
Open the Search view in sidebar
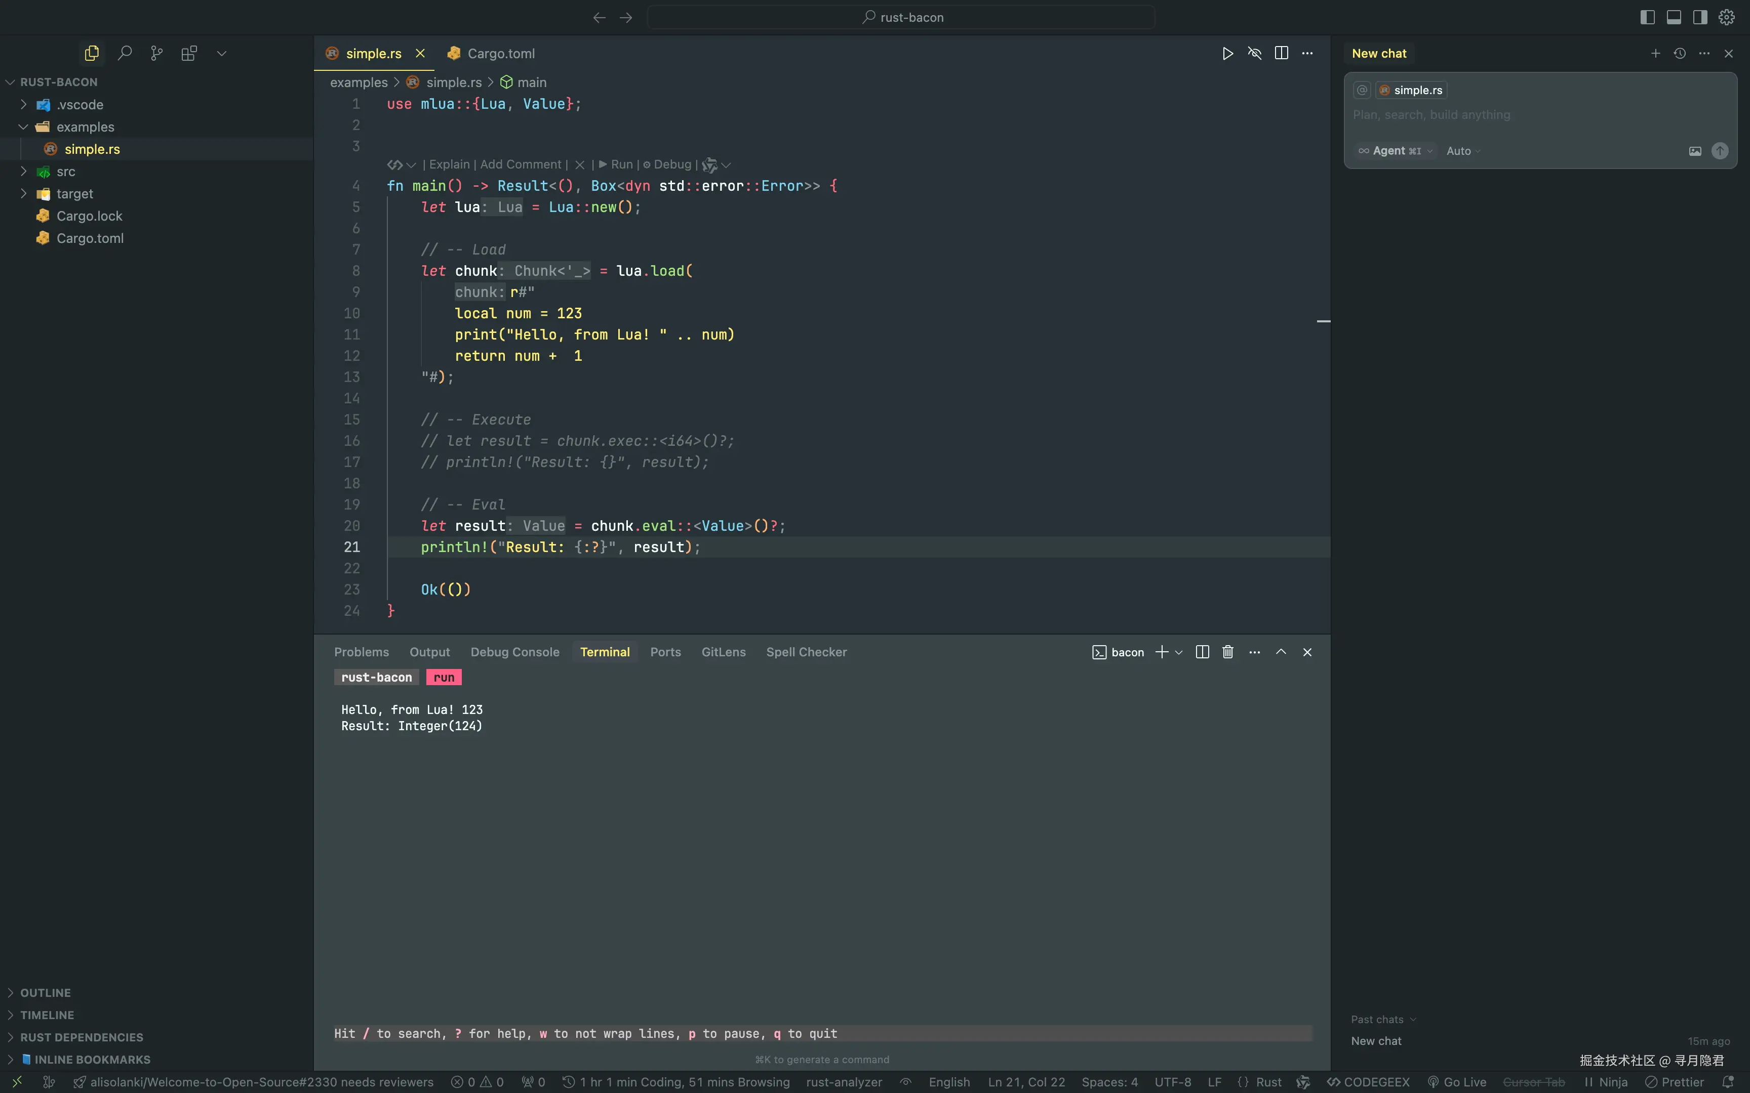point(125,54)
